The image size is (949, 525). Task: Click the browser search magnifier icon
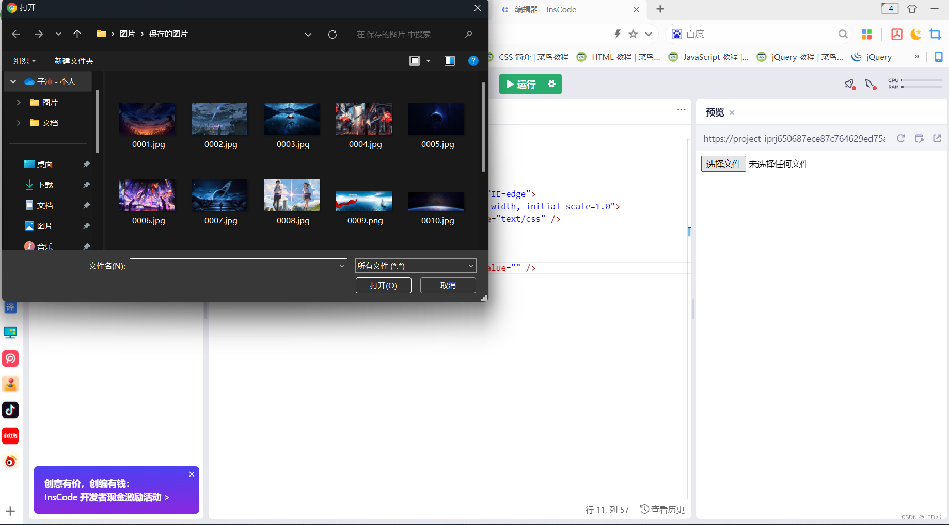click(x=843, y=34)
